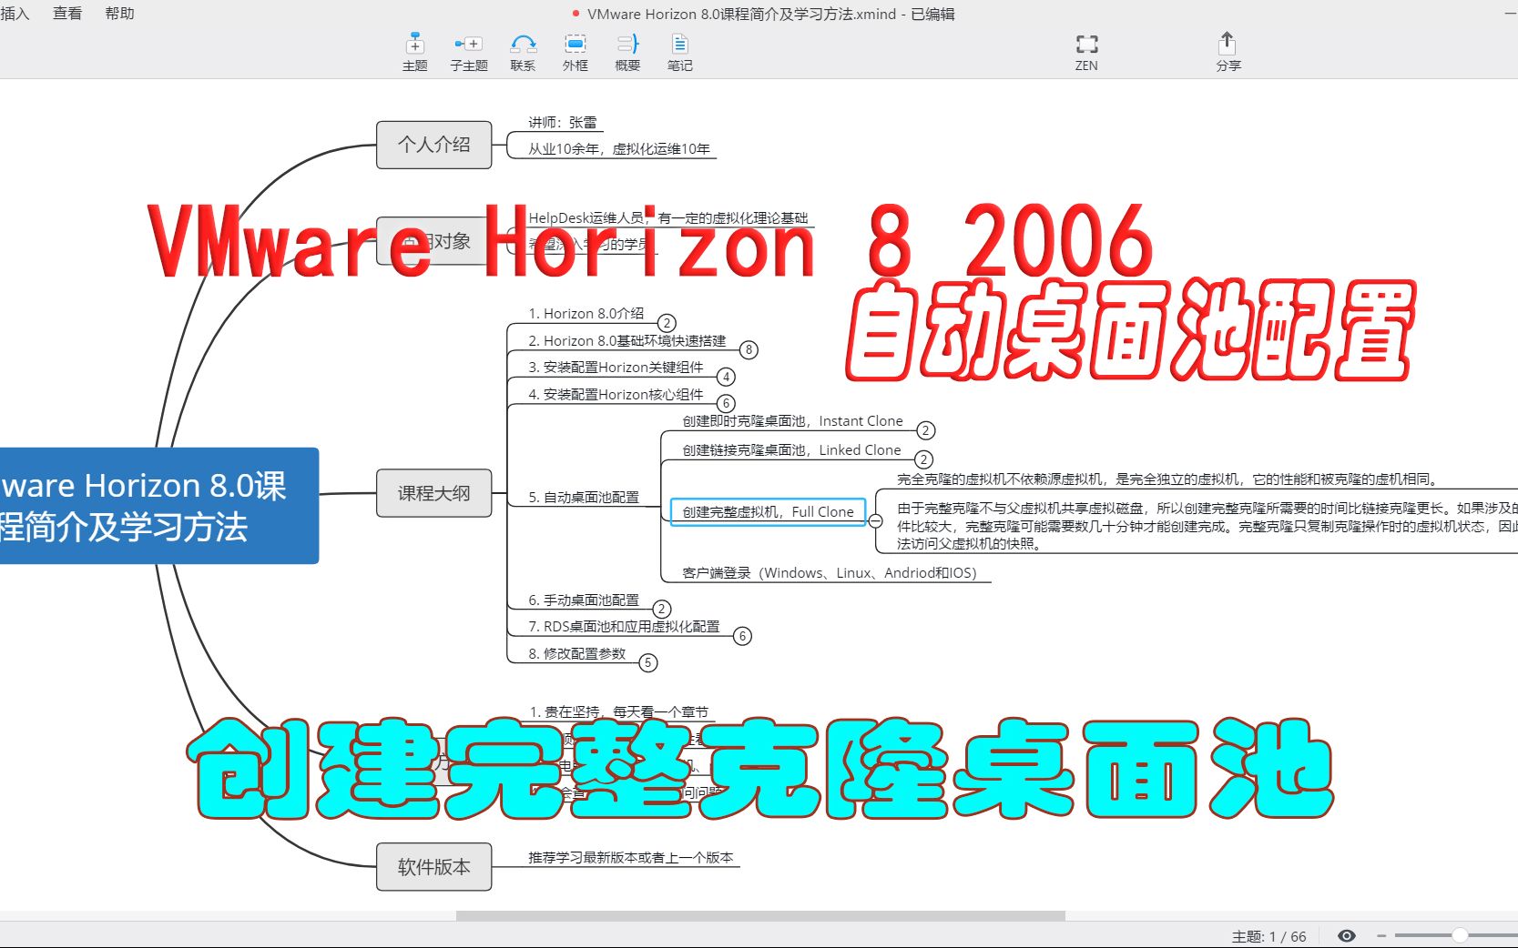Enter ZEN mode
The width and height of the screenshot is (1518, 948).
(1086, 52)
